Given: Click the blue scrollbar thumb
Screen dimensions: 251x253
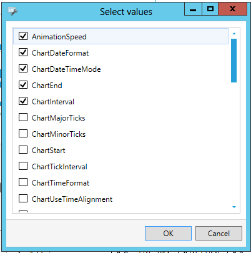Looking at the screenshot, I should coord(234,61).
